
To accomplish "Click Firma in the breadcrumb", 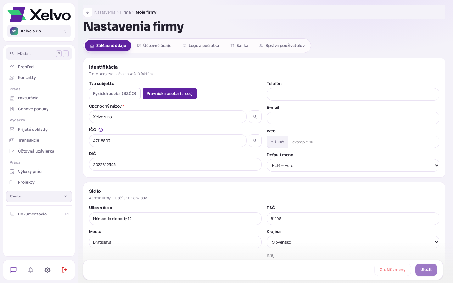I will point(126,12).
